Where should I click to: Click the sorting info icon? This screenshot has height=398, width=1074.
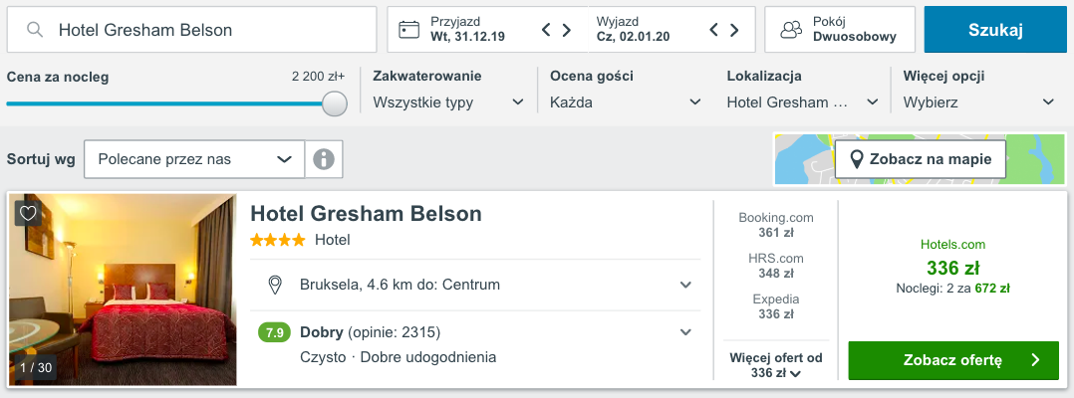pos(323,159)
